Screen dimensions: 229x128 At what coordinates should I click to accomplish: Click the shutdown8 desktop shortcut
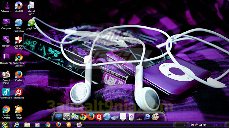(x=19, y=94)
